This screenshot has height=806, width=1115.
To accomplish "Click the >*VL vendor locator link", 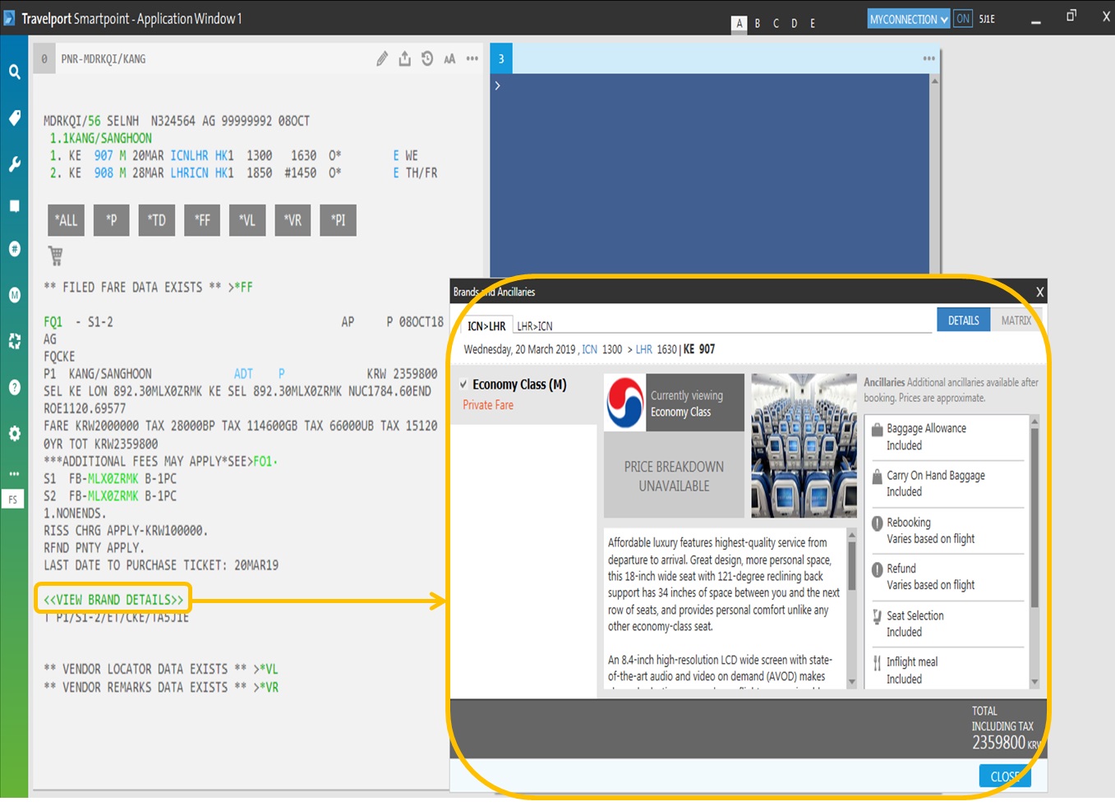I will coord(266,669).
